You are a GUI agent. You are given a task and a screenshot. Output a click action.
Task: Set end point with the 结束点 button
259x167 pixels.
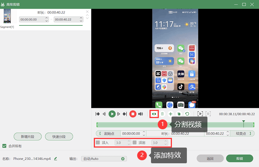(242, 133)
